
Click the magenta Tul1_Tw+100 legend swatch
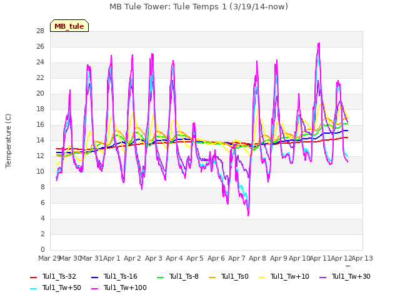94,289
